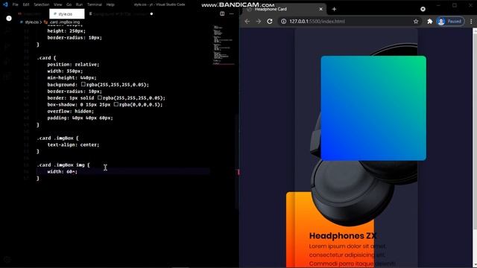Open the View menu
Screen dimensions: 477x268
58,4
